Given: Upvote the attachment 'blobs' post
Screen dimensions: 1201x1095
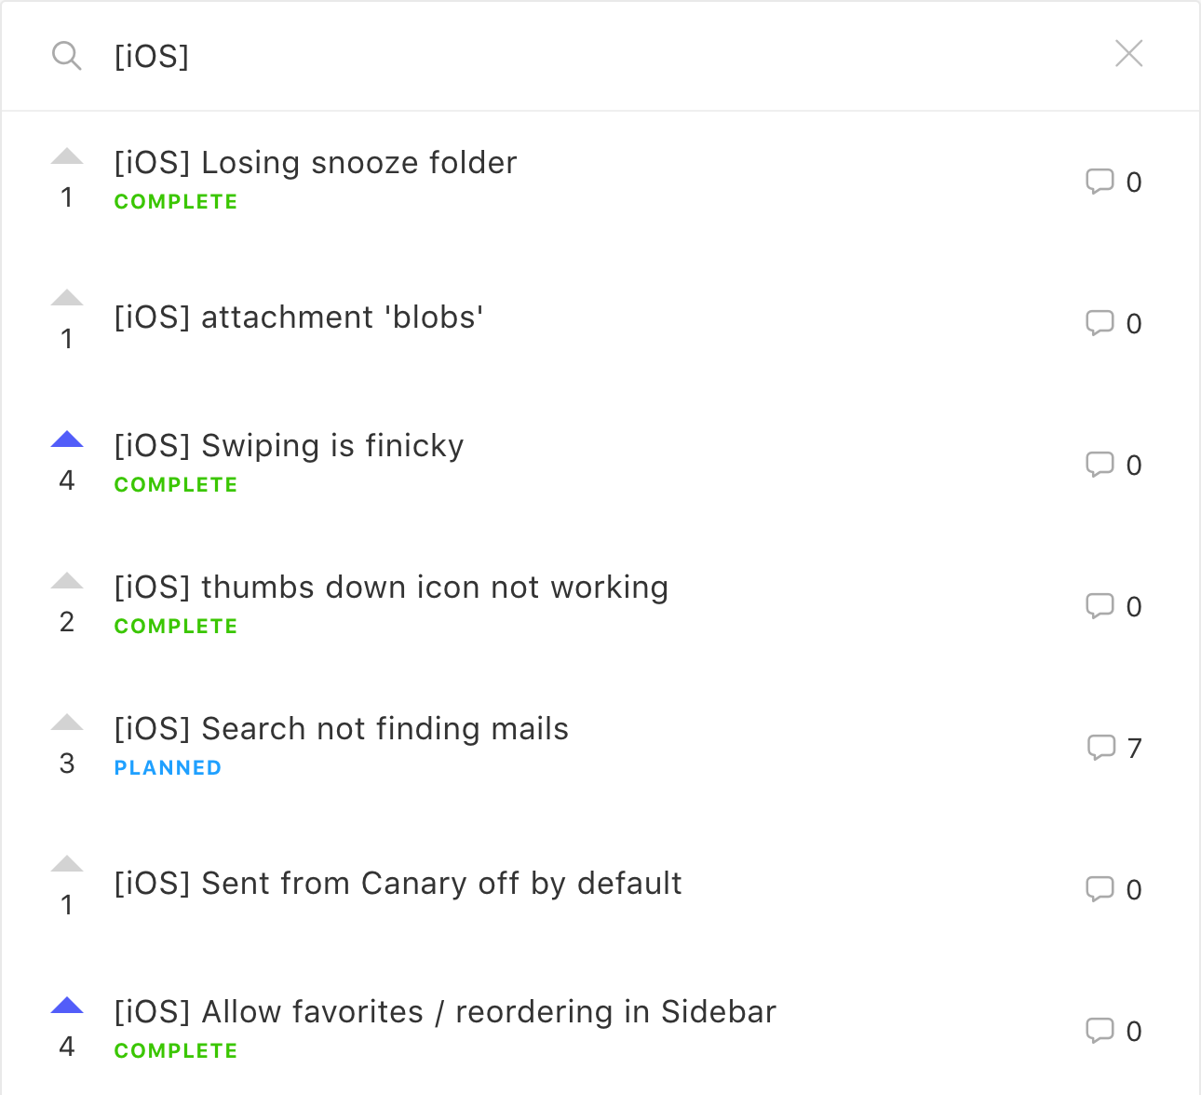Looking at the screenshot, I should [67, 298].
